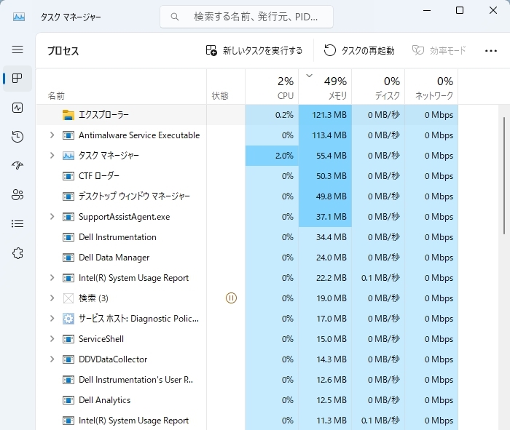Screen dimensions: 510x430
Task: Click the suspended pause status icon for 検索
Action: point(231,298)
